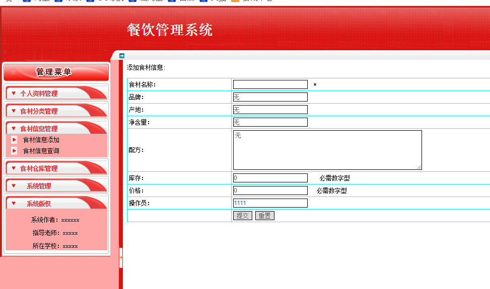
Task: Click the 配方： label
Action: (136, 150)
